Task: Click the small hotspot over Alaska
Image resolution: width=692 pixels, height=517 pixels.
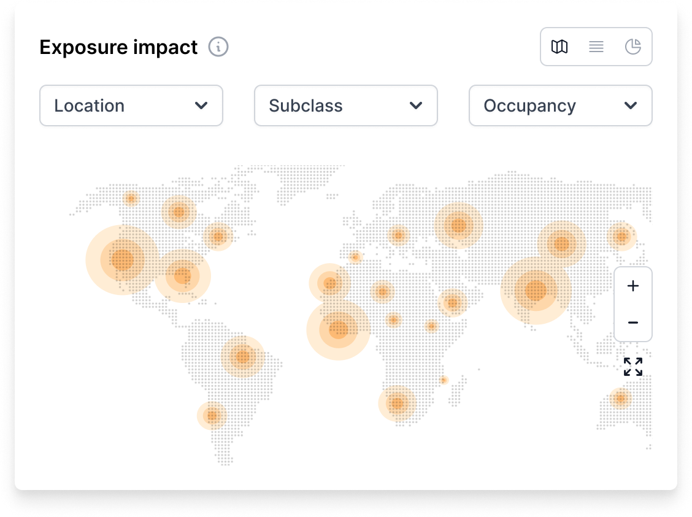Action: tap(131, 198)
